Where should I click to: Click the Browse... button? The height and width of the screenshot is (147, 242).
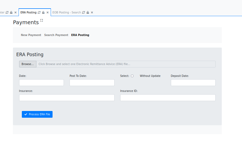click(28, 64)
